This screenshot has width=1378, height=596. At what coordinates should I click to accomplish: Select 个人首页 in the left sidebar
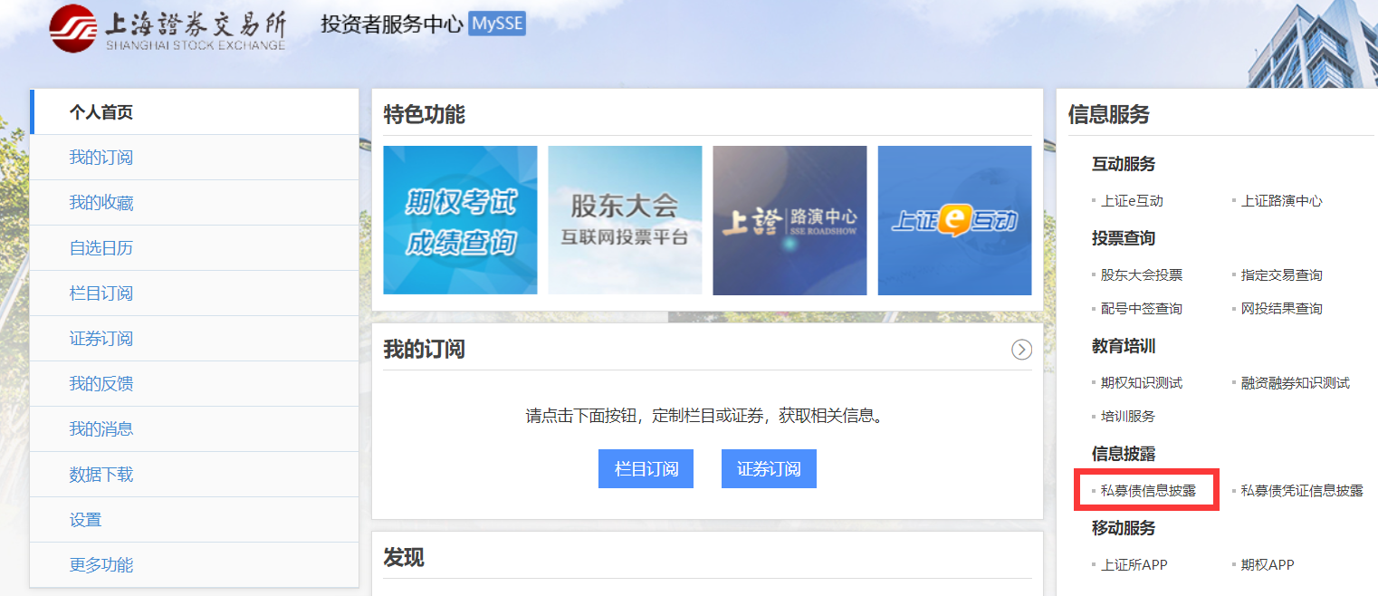[x=101, y=112]
